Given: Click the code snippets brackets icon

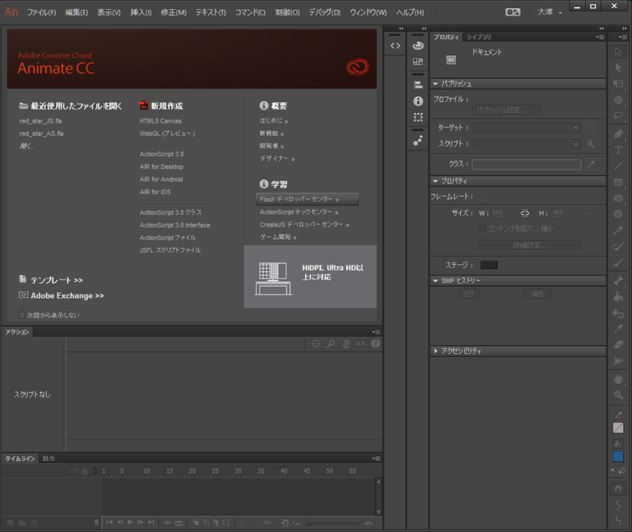Looking at the screenshot, I should click(395, 46).
